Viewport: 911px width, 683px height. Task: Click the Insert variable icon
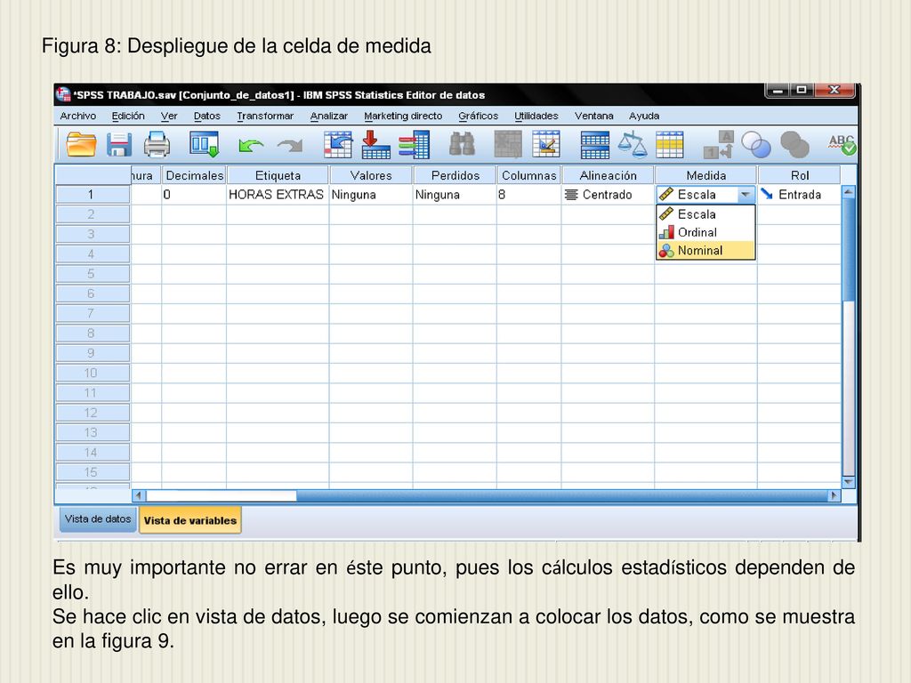tap(546, 144)
